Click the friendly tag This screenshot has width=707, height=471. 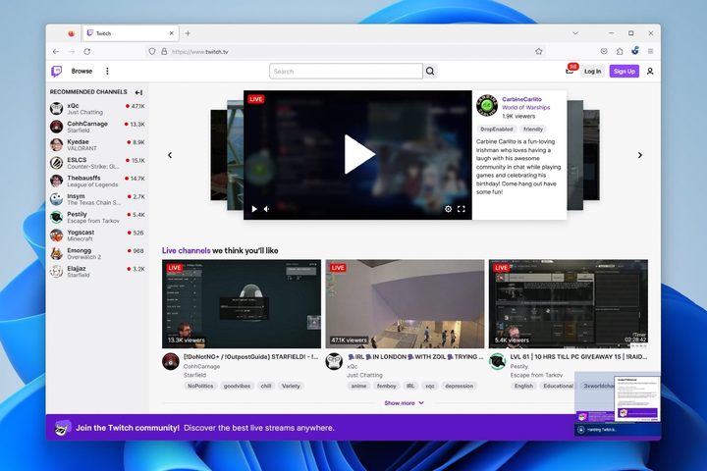tap(533, 129)
